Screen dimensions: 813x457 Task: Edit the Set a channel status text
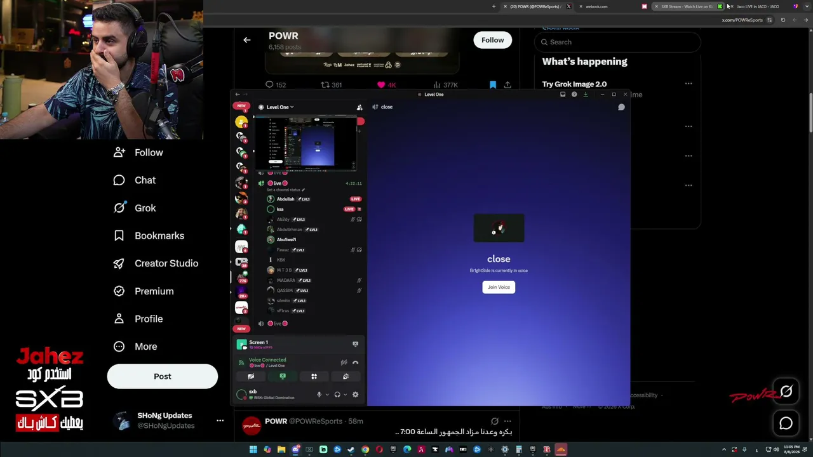coord(285,190)
